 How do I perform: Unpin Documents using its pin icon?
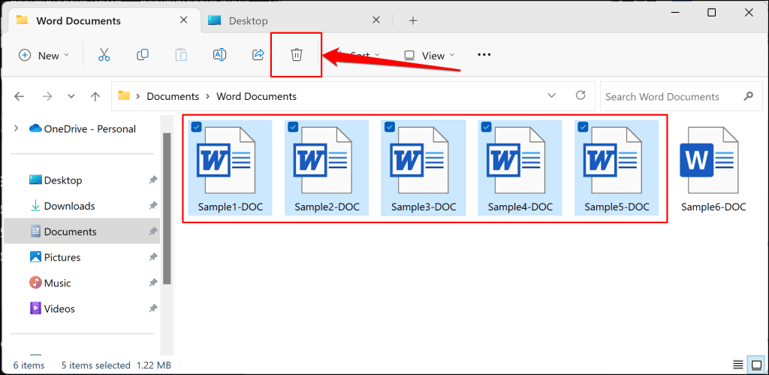click(152, 231)
